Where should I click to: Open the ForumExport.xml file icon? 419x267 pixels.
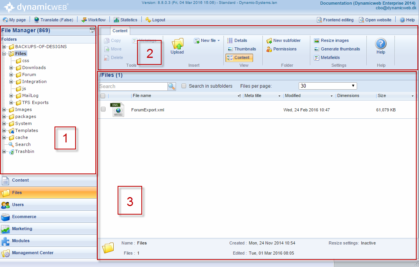click(117, 110)
